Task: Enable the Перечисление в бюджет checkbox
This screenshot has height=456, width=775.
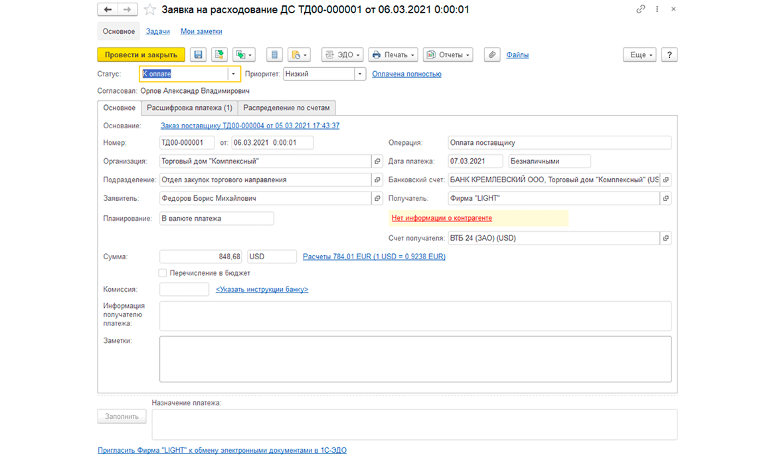Action: pyautogui.click(x=163, y=273)
